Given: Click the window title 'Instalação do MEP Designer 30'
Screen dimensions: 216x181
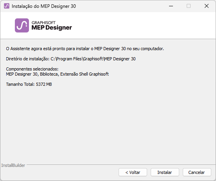Looking at the screenshot, I should pos(44,6).
